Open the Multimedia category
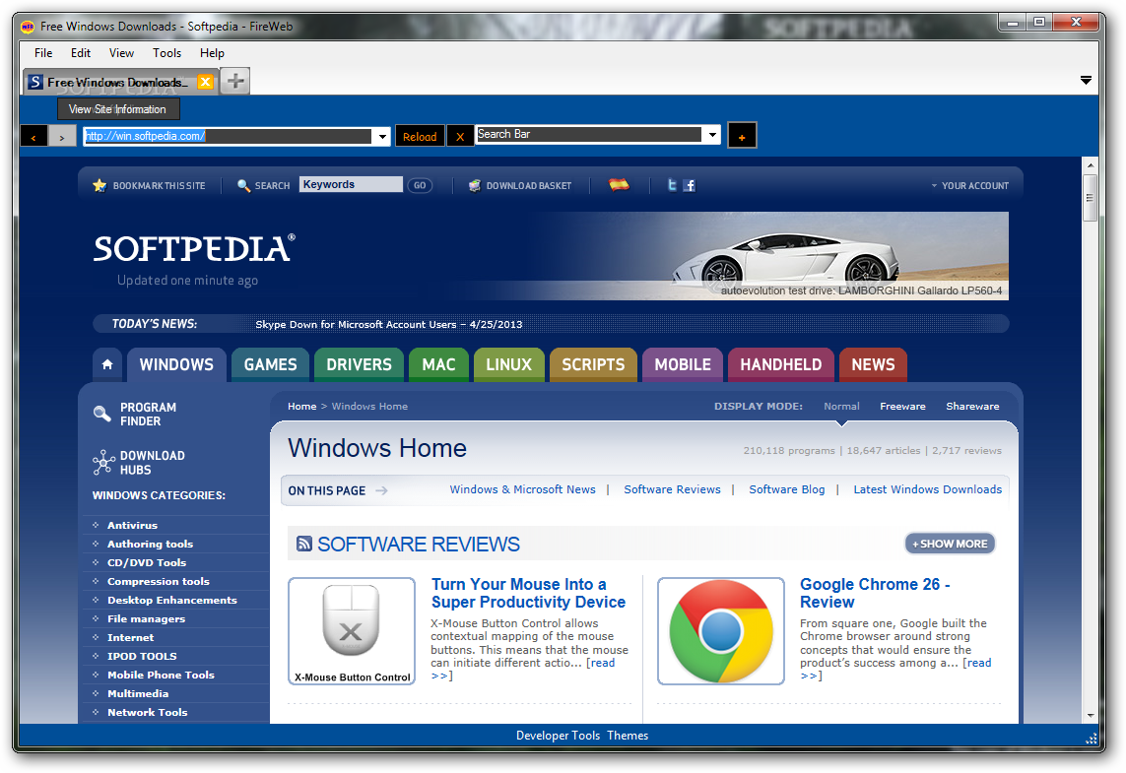Image resolution: width=1126 pixels, height=773 pixels. pos(138,693)
